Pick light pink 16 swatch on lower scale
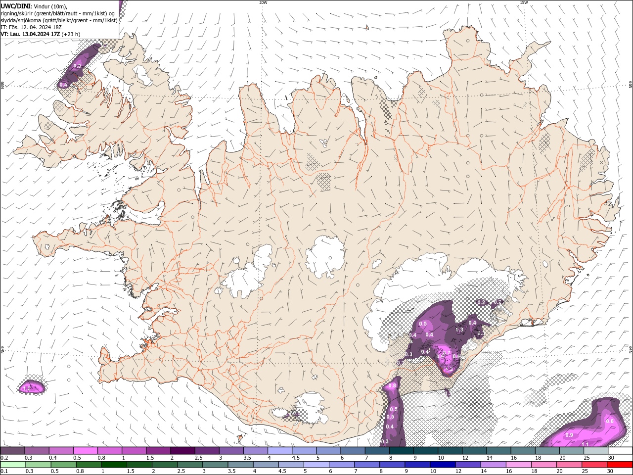633x475 pixels. (518, 465)
